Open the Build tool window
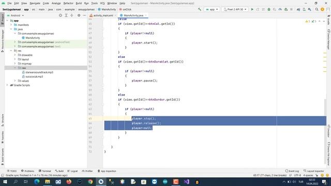331x186 pixels. 59,171
